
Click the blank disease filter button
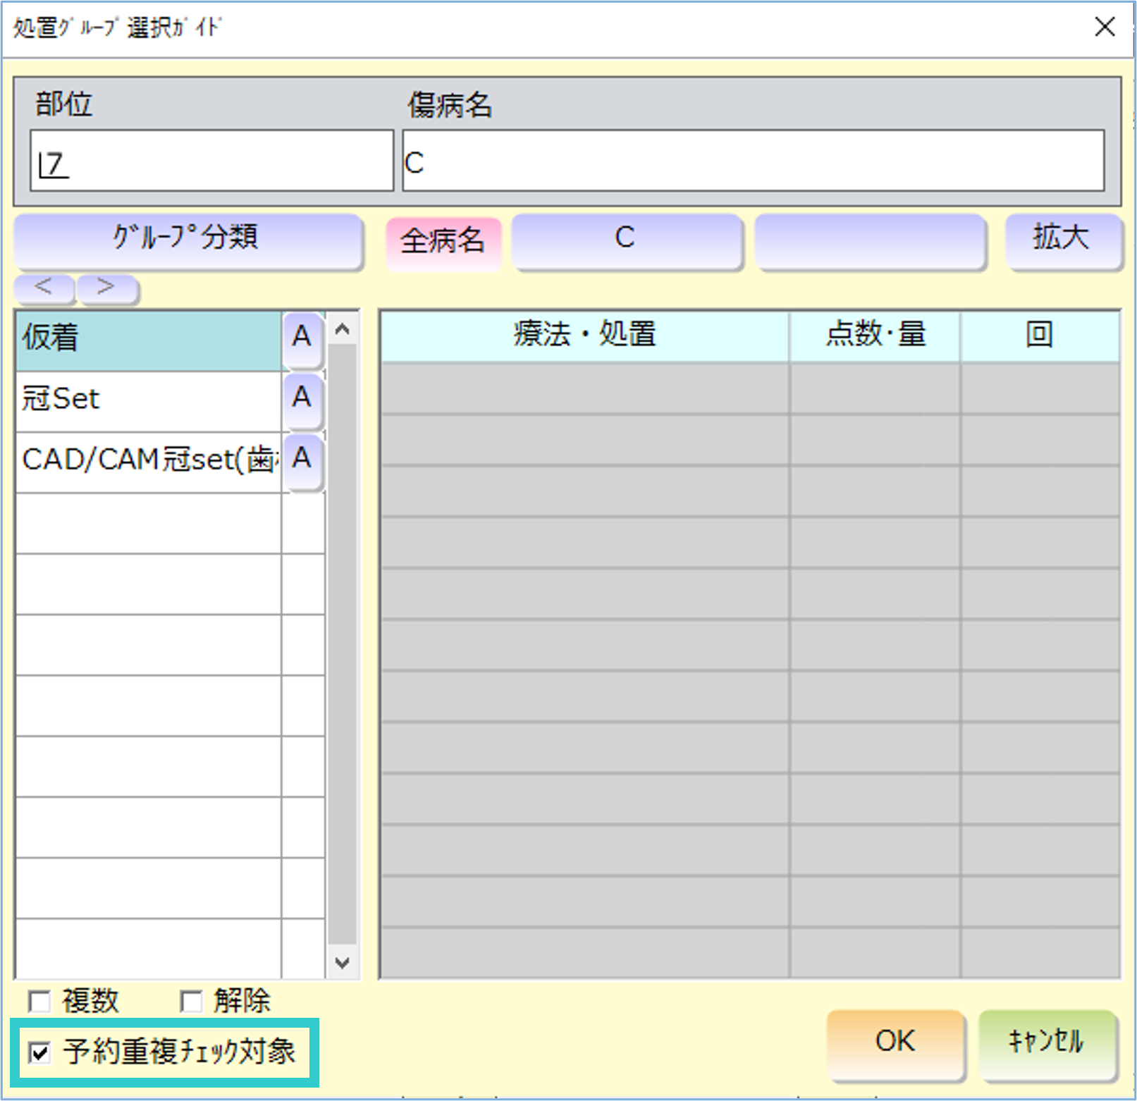869,240
